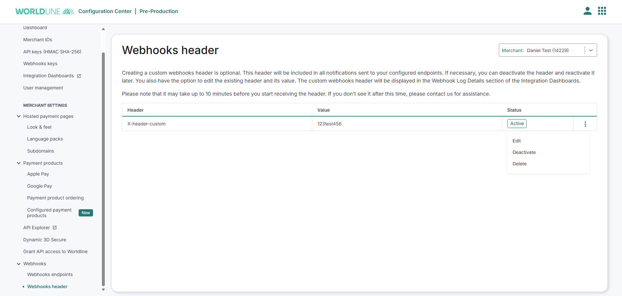
Task: Open the three-dot actions menu for X-header-custom
Action: point(585,124)
